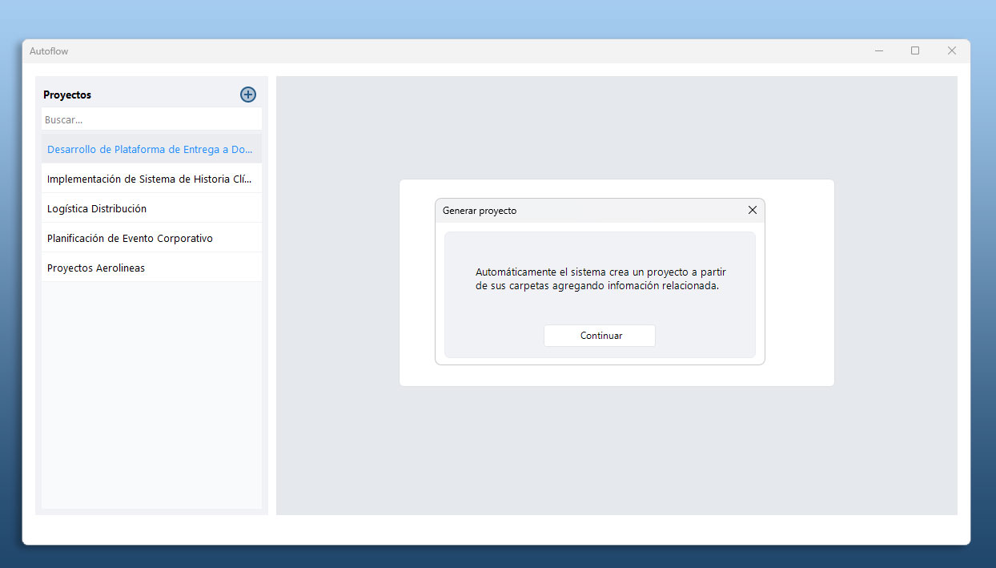Select the Proyectos Aerolineas project
Screen dimensions: 996x568
tap(151, 268)
